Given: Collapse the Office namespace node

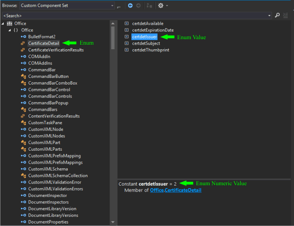Looking at the screenshot, I should (10, 30).
